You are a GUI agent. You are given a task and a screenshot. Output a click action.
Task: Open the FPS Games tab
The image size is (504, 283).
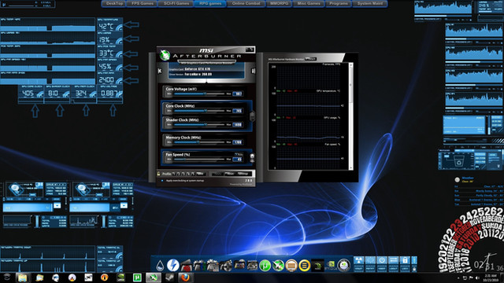(143, 3)
